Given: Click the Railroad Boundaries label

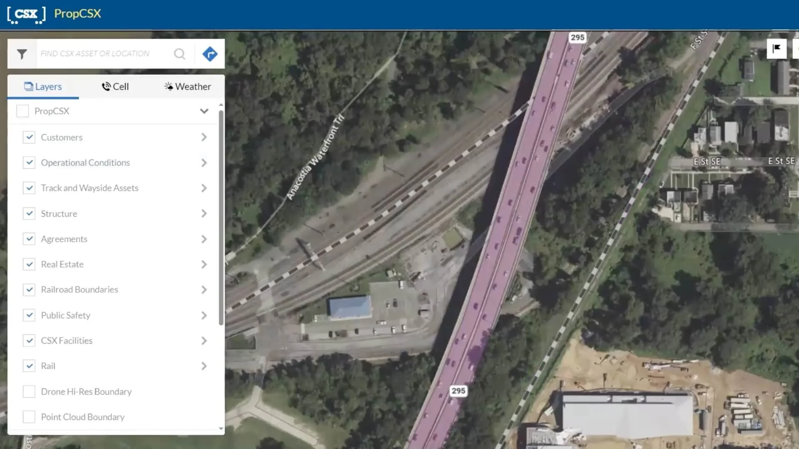Looking at the screenshot, I should coord(79,290).
